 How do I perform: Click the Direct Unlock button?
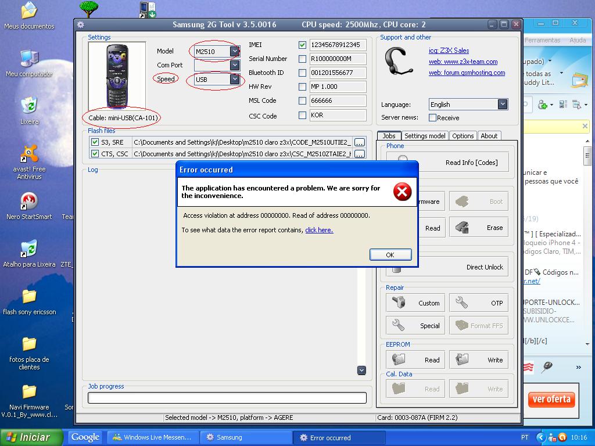[447, 267]
